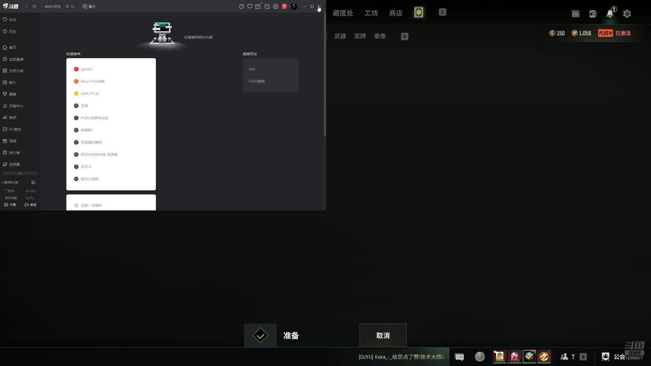651x366 pixels.
Task: Click the edit icon beside 常用分类
Action: pos(34,182)
